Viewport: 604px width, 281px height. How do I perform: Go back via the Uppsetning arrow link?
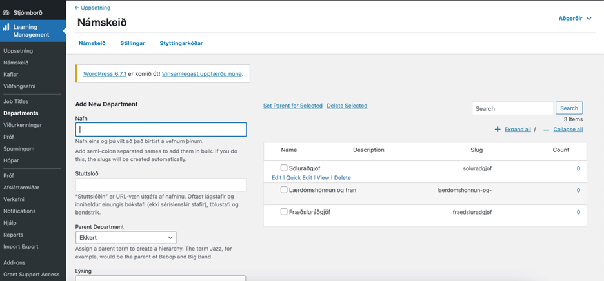pos(92,8)
